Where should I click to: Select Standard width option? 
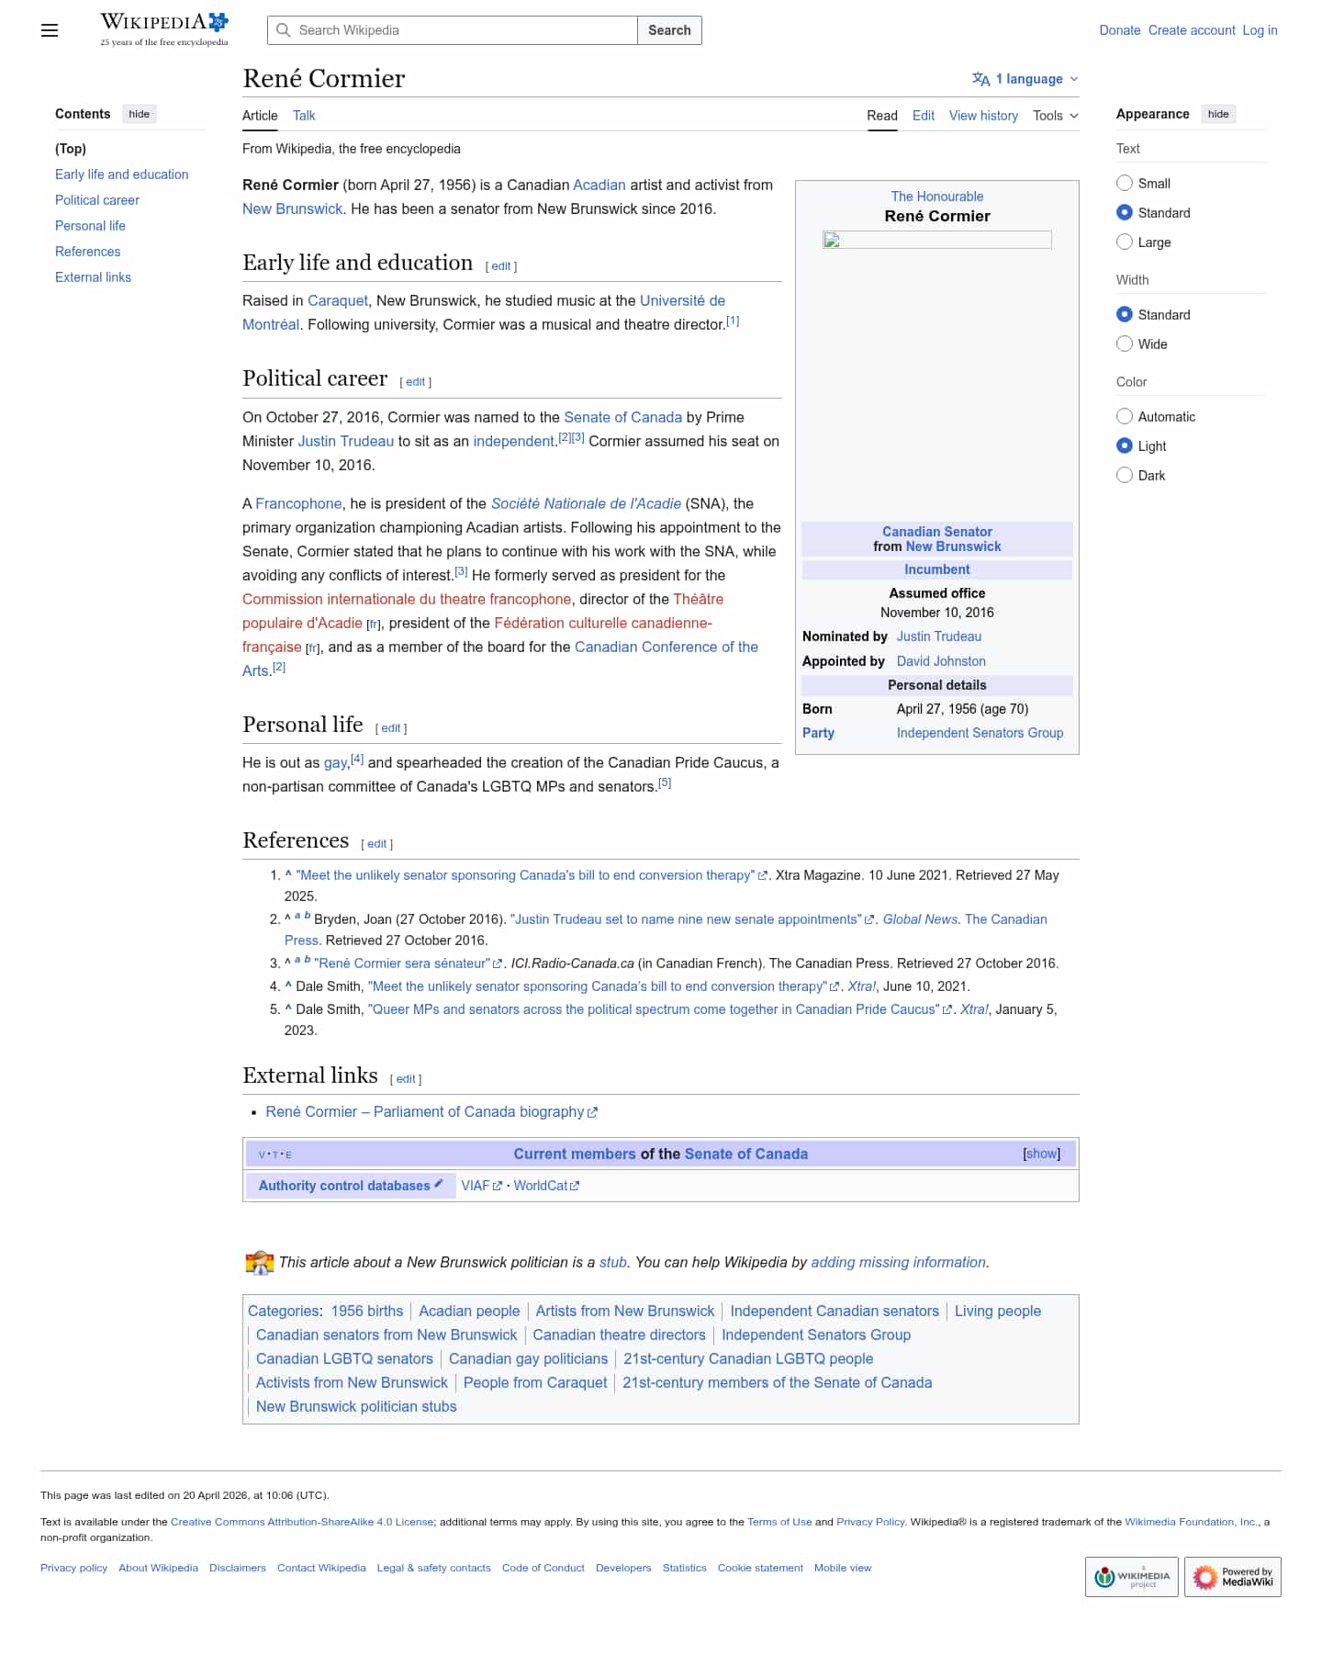click(x=1125, y=314)
